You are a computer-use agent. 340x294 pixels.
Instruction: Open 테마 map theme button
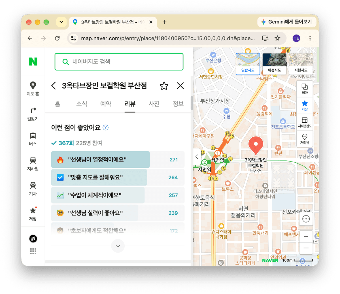coord(305,89)
